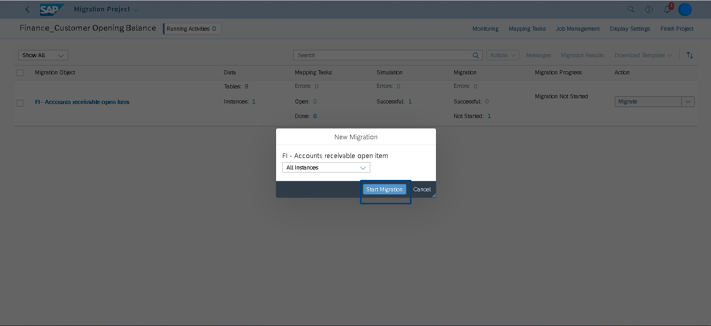Open FI - Accounts receivable open item link
711x326 pixels.
pyautogui.click(x=82, y=102)
